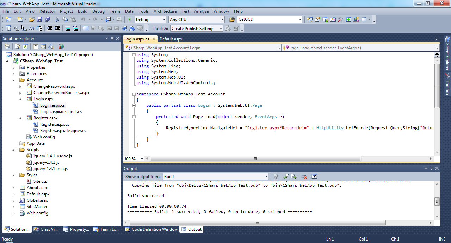The height and width of the screenshot is (243, 451).
Task: Click the Comment out selected lines icon
Action: tap(68, 29)
